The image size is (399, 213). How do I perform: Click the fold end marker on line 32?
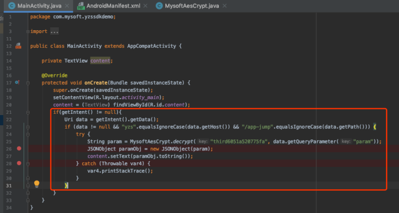28,193
